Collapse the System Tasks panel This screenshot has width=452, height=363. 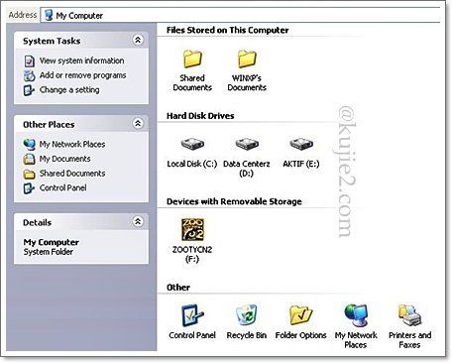[138, 40]
